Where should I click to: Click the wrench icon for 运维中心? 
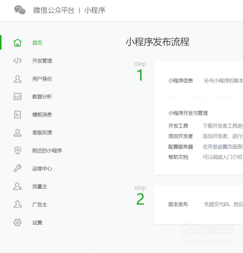pyautogui.click(x=18, y=168)
